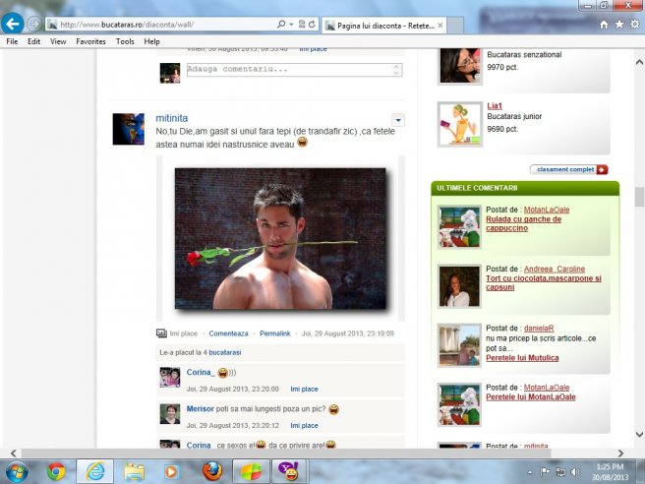This screenshot has width=645, height=484.
Task: Switch to Pagina lui diaconta tab
Action: 379,24
